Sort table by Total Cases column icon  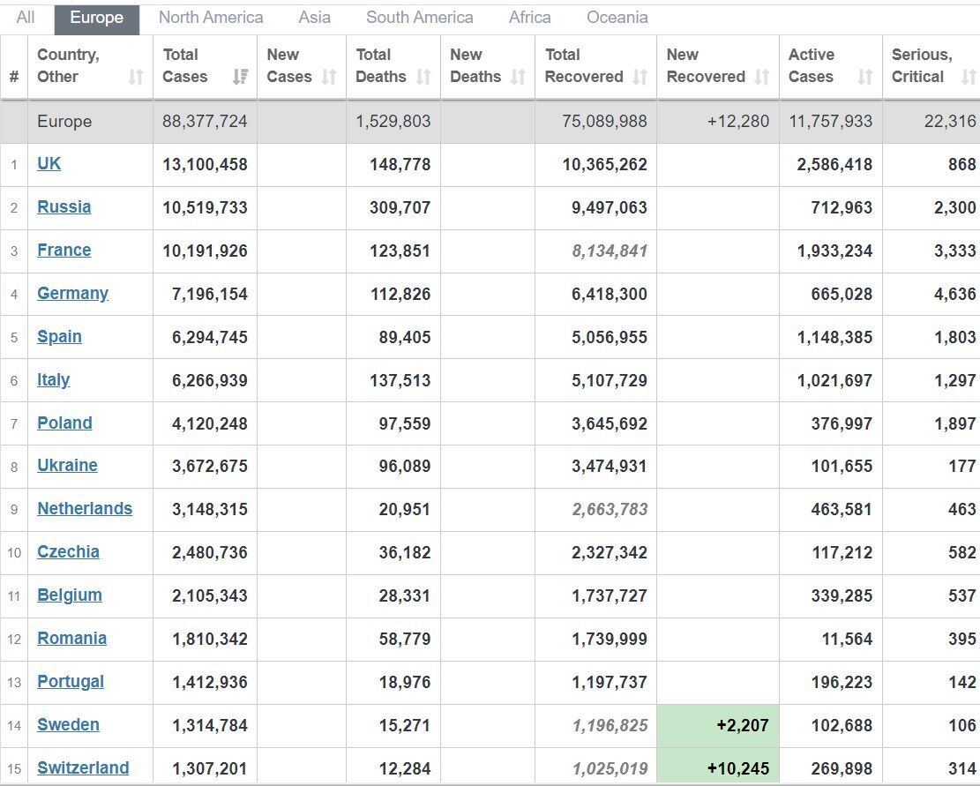(239, 78)
